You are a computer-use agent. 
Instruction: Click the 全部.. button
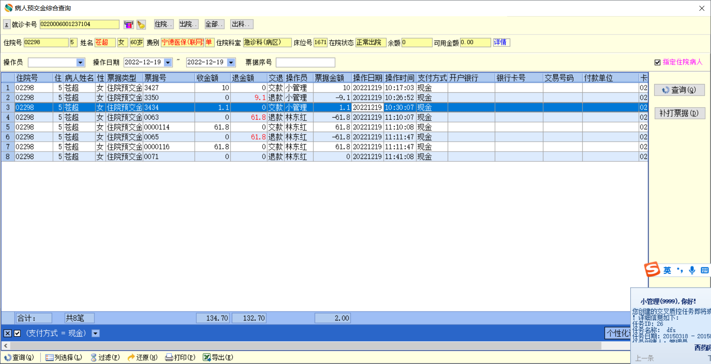(215, 24)
